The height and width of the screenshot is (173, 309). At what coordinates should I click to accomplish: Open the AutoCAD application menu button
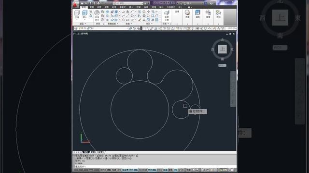[x=75, y=4]
